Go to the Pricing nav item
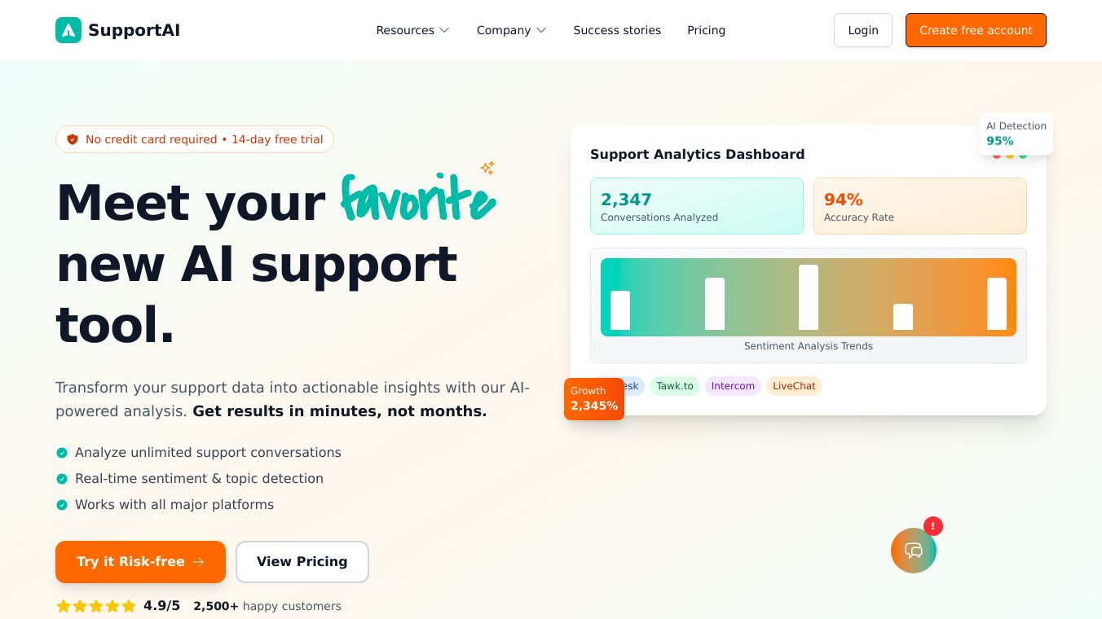This screenshot has height=619, width=1102. (x=706, y=30)
